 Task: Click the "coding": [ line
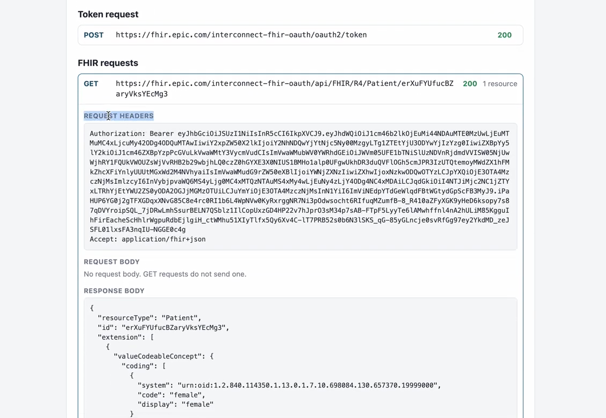pos(144,366)
